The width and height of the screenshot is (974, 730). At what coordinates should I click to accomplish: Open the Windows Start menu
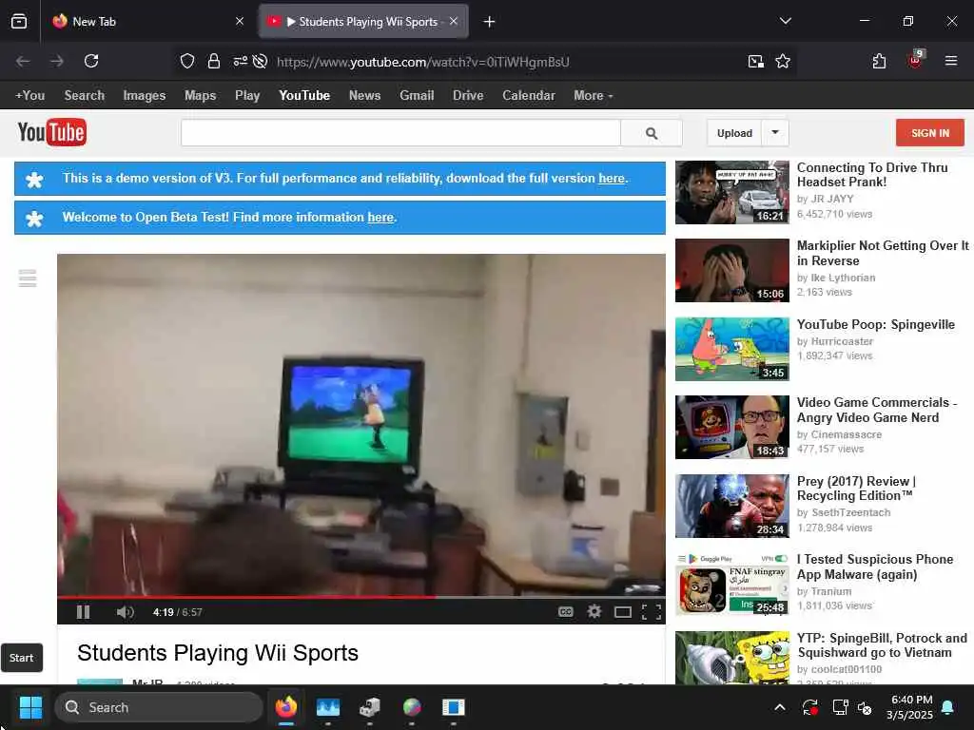coord(30,707)
